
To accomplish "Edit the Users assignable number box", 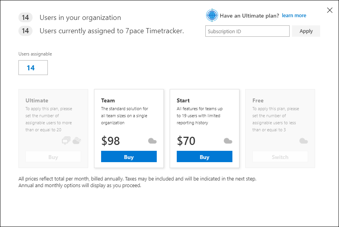I will point(33,68).
